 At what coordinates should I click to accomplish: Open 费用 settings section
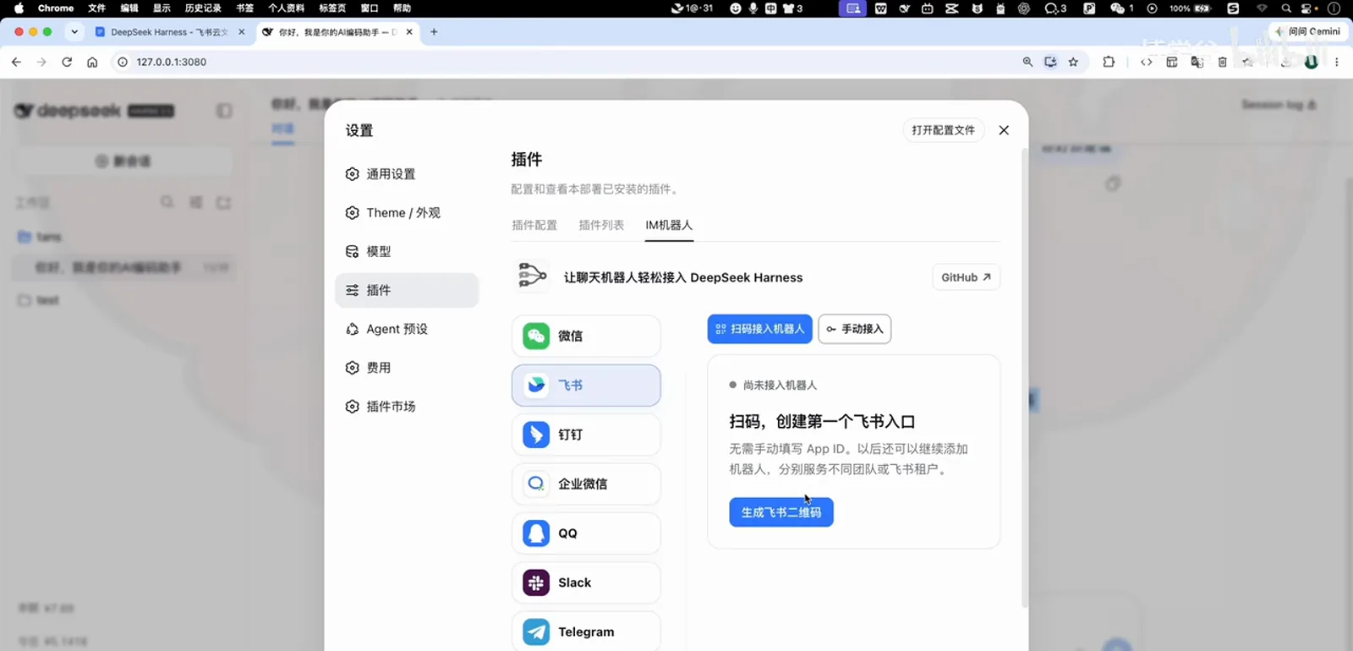[407, 368]
